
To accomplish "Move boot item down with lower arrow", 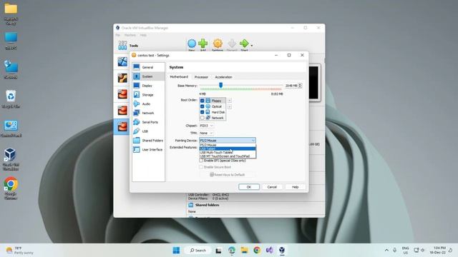I will (230, 106).
